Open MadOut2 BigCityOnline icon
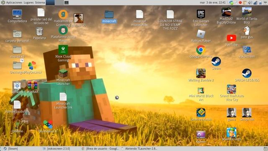The width and height of the screenshot is (268, 151). [x=226, y=12]
